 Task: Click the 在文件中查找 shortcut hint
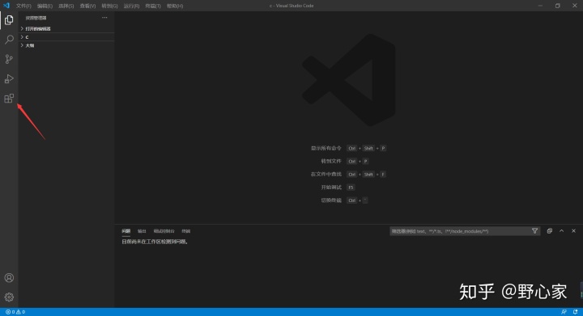coord(326,174)
